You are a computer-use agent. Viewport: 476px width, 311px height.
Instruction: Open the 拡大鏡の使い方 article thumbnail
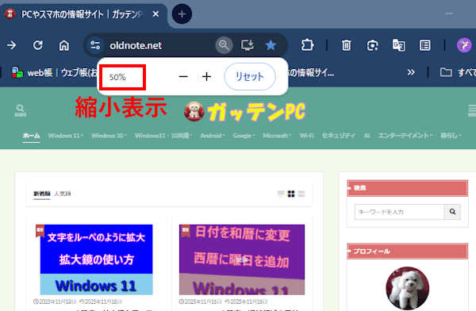coord(96,259)
